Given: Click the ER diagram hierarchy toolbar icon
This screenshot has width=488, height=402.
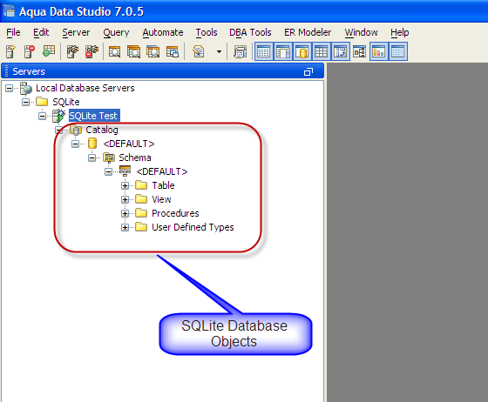Looking at the screenshot, I should coord(359,51).
